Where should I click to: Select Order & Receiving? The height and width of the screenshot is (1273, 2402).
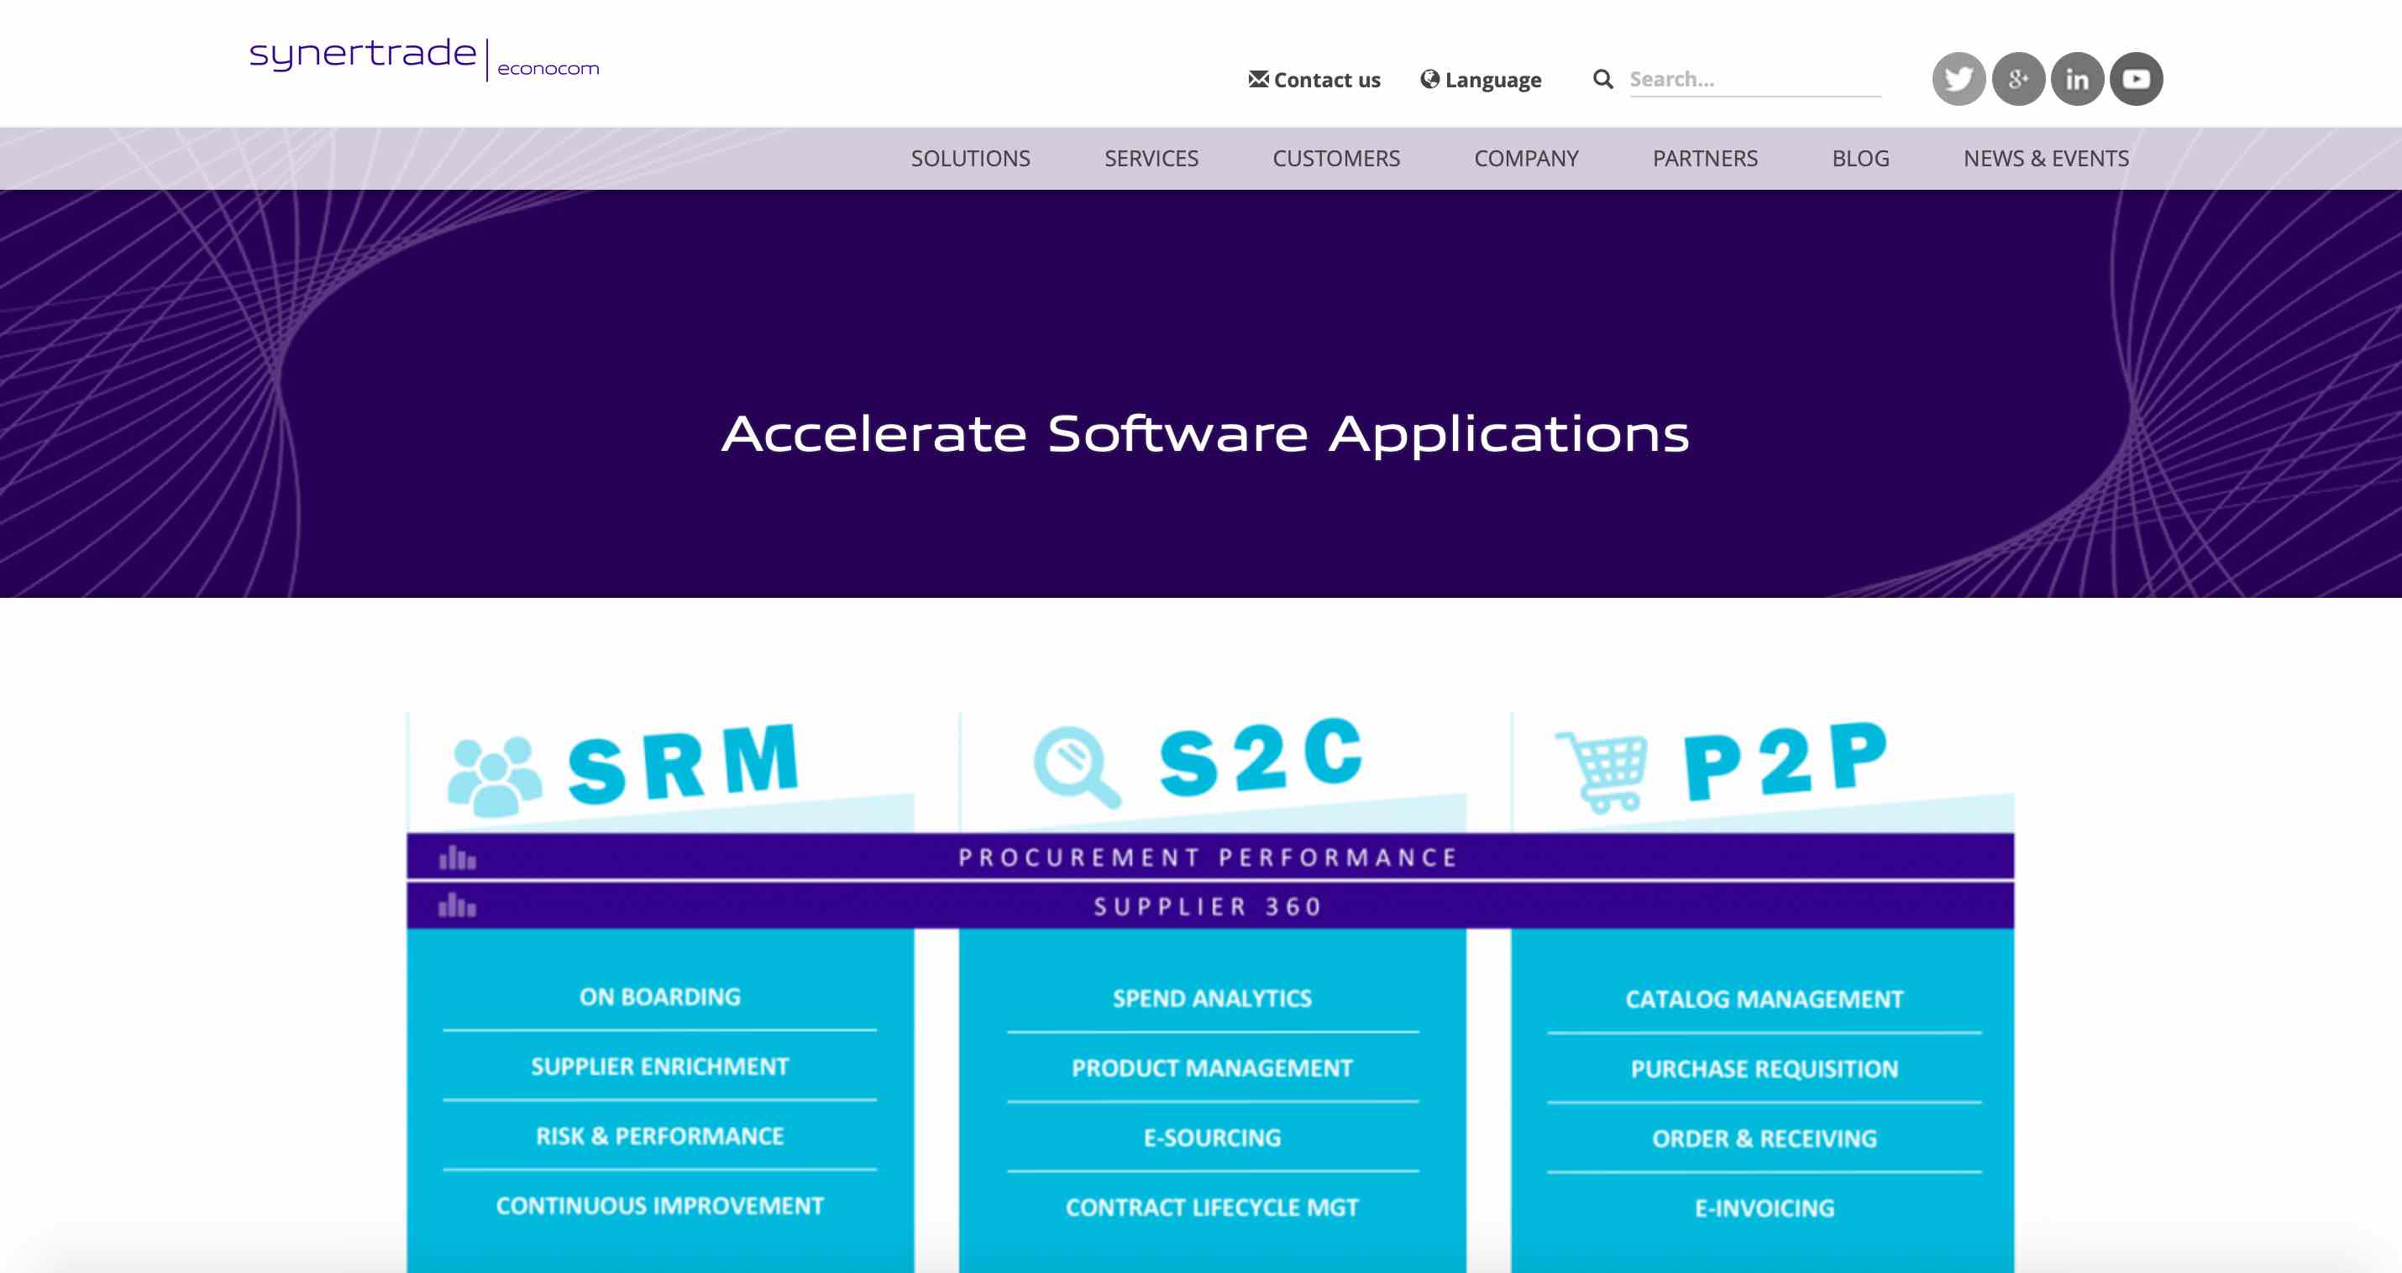coord(1765,1139)
